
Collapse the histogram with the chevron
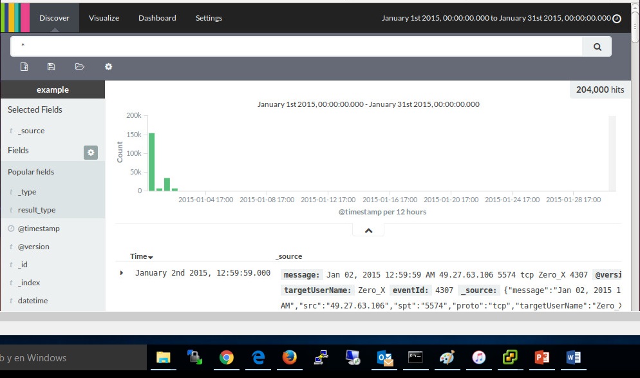[368, 231]
